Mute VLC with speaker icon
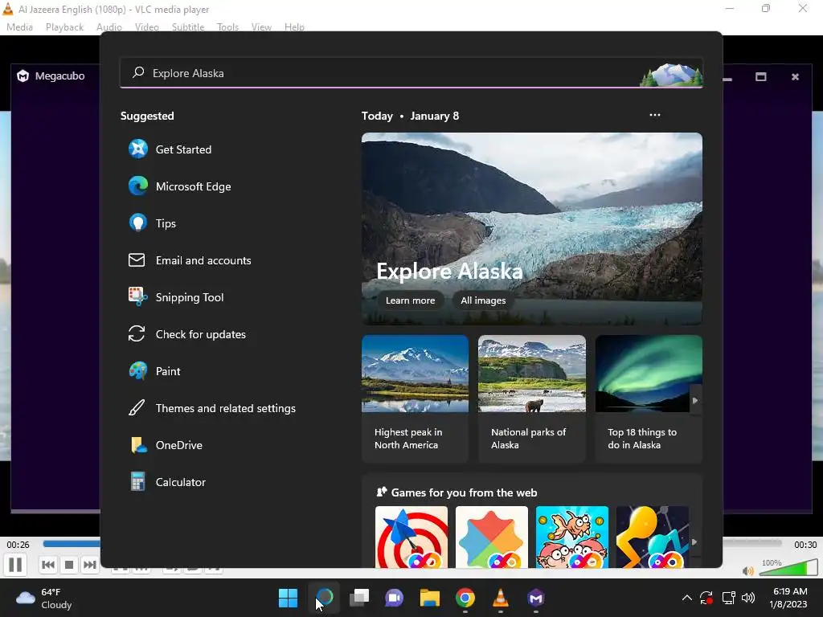The image size is (823, 617). click(x=748, y=570)
